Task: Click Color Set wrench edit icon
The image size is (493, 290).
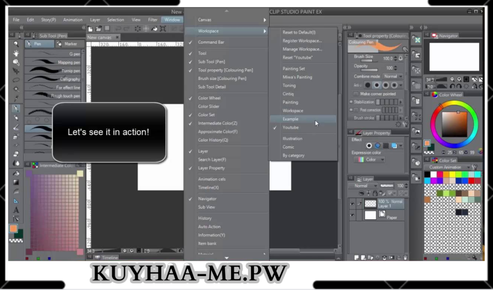Action: click(475, 167)
